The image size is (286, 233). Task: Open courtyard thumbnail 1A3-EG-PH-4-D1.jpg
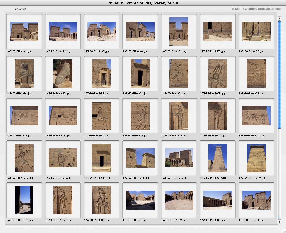140,200
